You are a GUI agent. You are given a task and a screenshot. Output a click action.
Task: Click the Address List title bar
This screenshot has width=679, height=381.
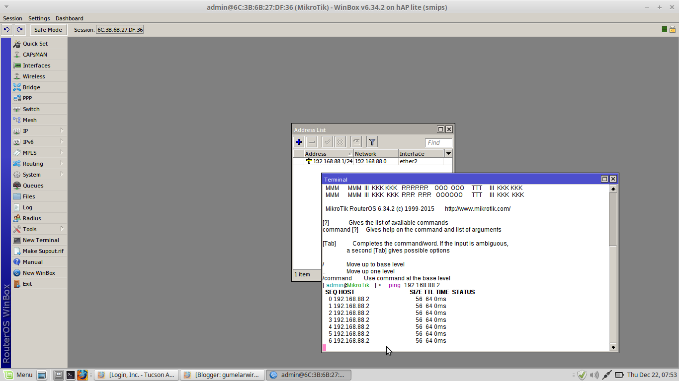point(364,129)
